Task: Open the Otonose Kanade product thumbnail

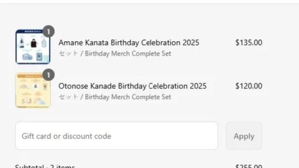Action: [x=33, y=90]
